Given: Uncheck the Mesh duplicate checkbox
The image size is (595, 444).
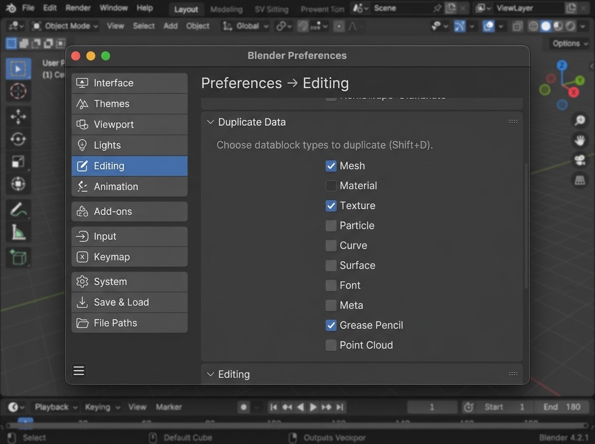Looking at the screenshot, I should pos(331,166).
